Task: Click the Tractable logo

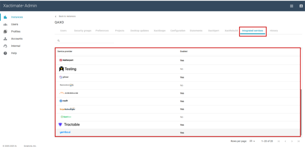Action: 69,125
